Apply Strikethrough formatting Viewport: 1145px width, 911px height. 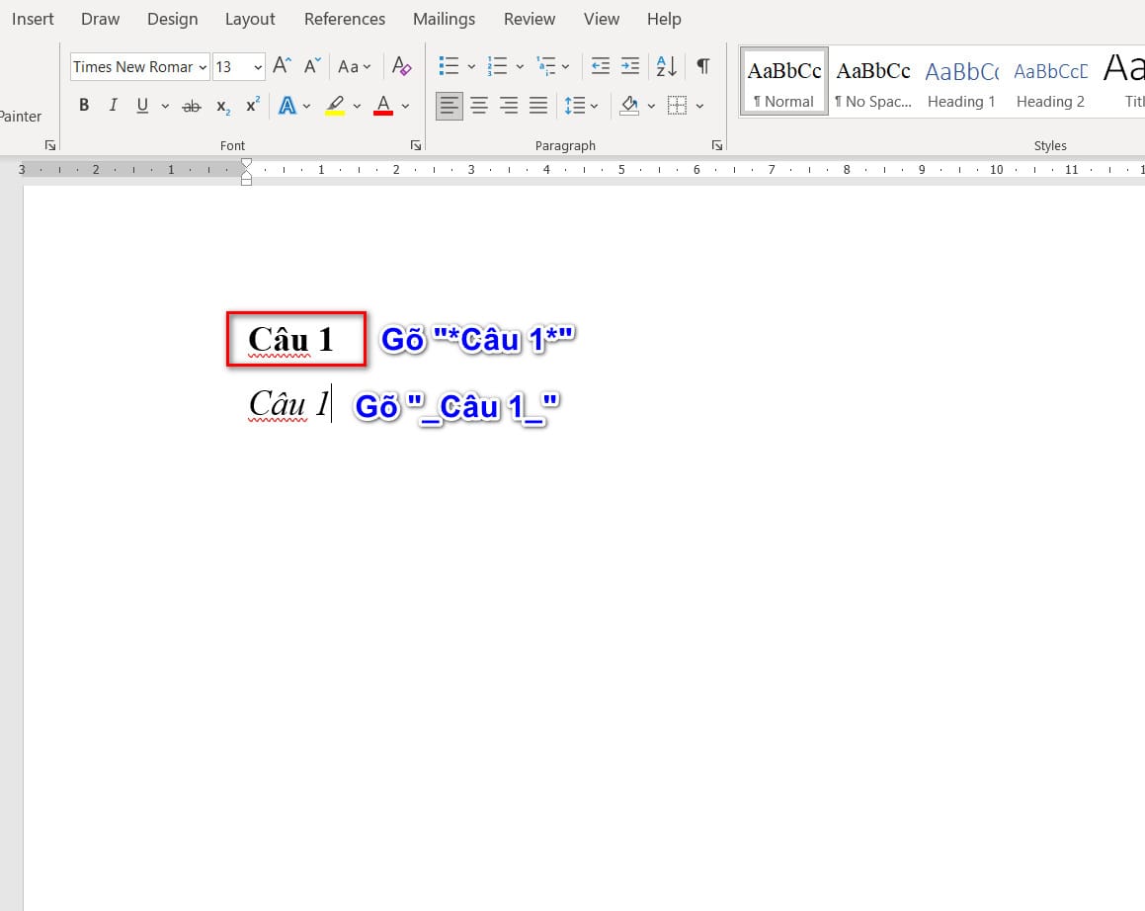[x=192, y=106]
